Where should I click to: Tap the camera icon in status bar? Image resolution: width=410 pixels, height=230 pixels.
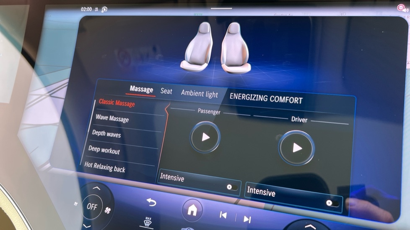point(104,9)
